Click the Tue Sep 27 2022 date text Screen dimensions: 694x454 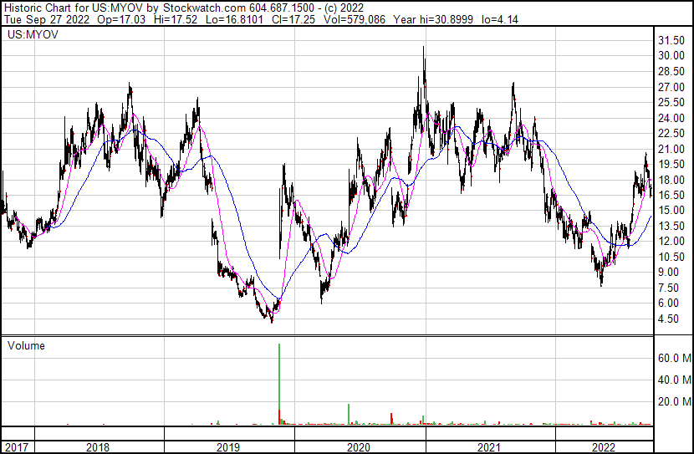click(x=40, y=20)
